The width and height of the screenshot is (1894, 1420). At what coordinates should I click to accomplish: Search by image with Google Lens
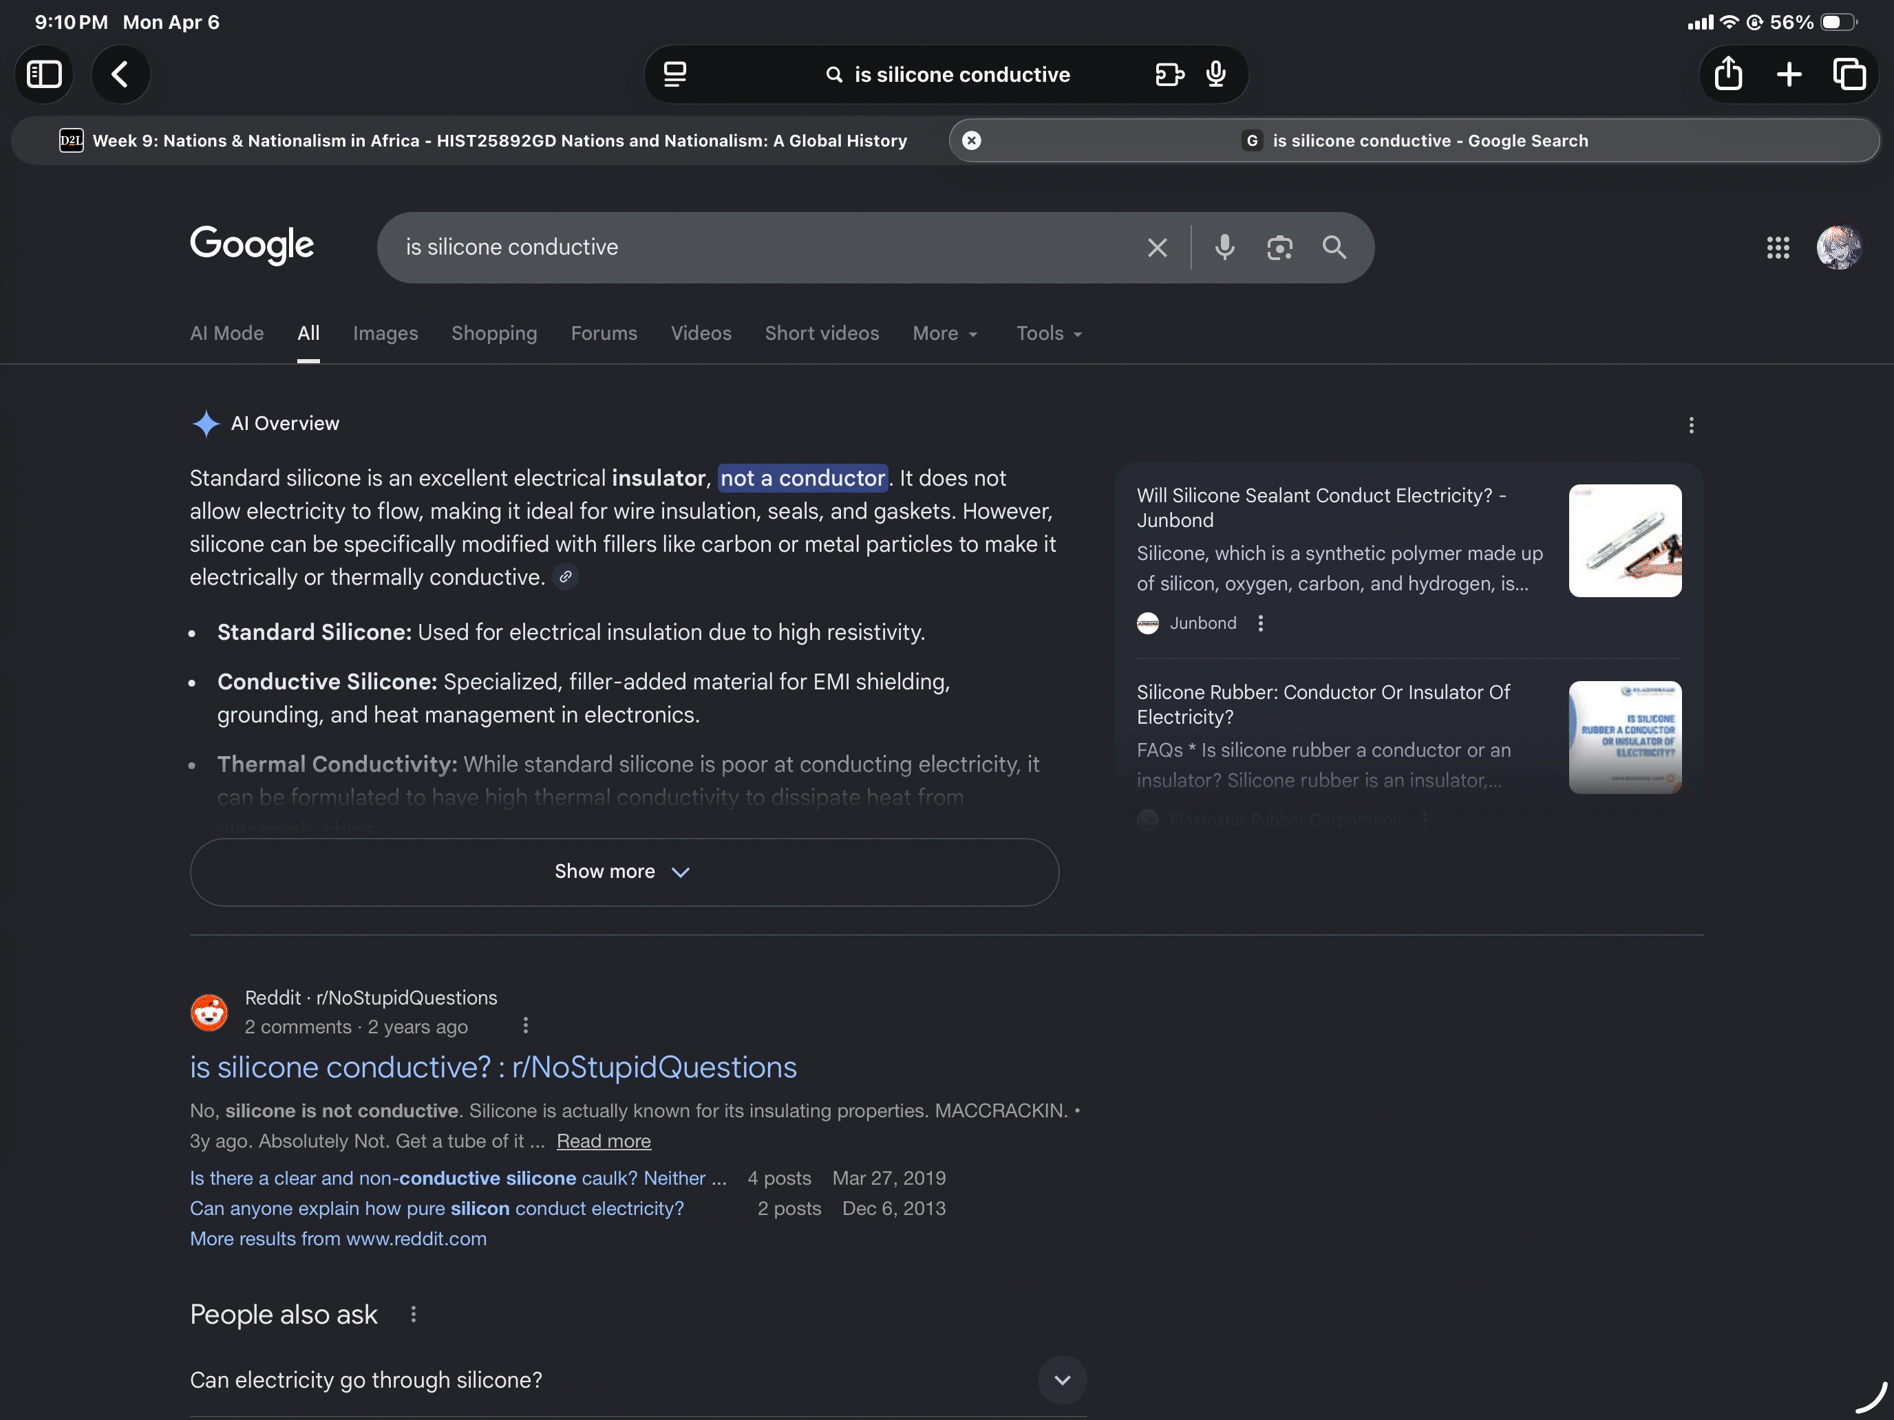click(x=1279, y=248)
